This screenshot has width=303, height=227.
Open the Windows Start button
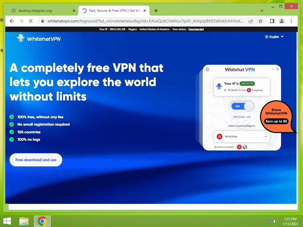point(7,221)
